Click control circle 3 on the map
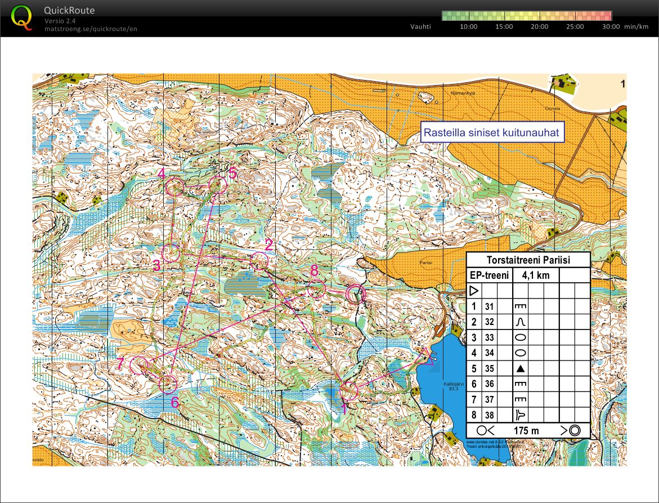This screenshot has width=659, height=503. click(x=171, y=253)
